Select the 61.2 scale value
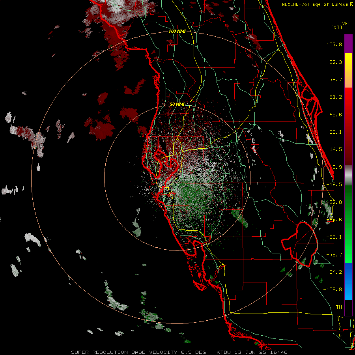This screenshot has height=355, width=355. [x=336, y=97]
